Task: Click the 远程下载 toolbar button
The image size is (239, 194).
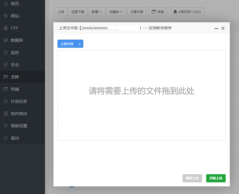Action: click(78, 12)
